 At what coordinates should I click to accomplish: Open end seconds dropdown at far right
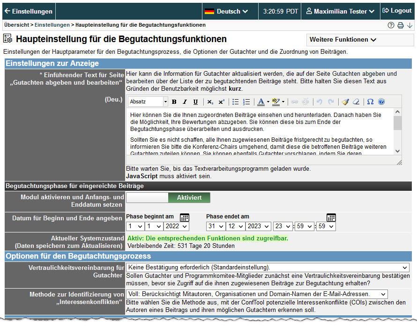(x=326, y=226)
